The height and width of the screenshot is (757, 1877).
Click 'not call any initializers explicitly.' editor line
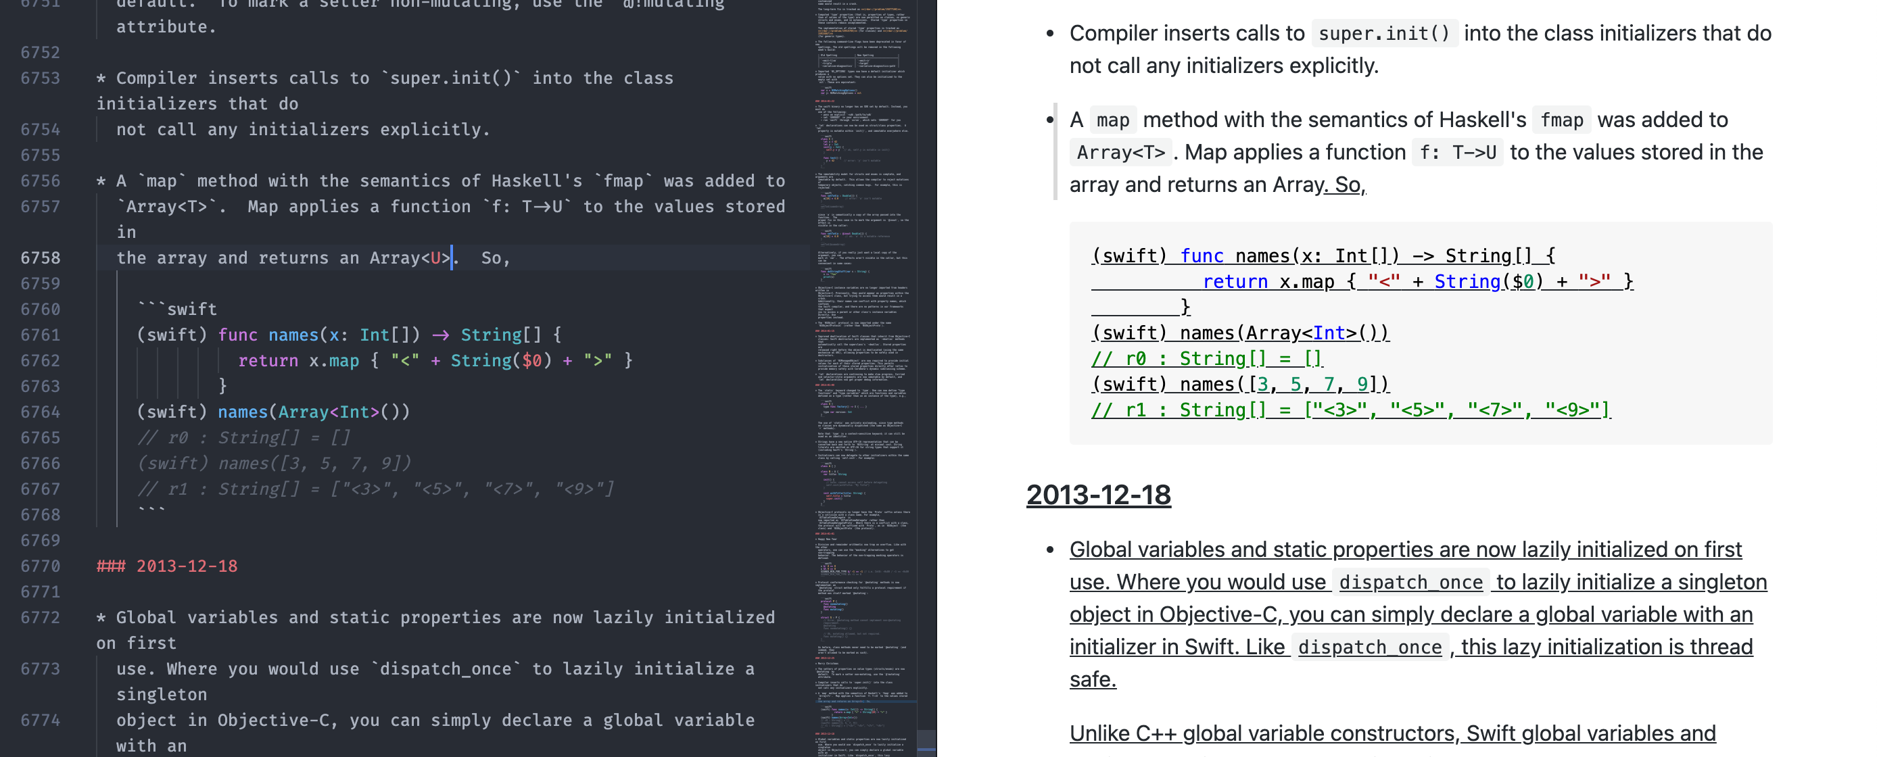point(303,129)
